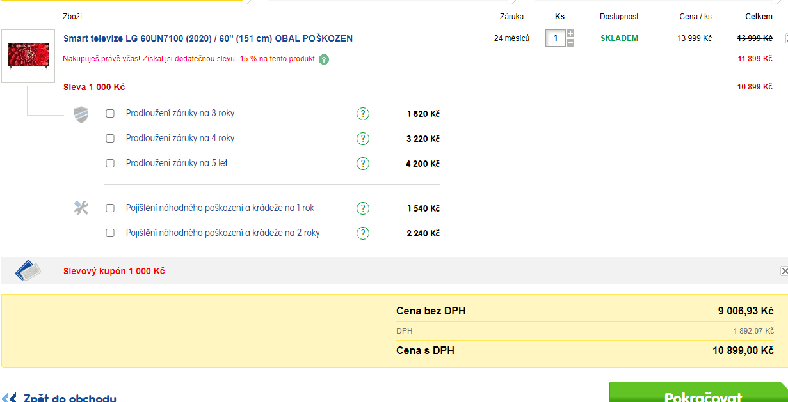Decrease quantity with the minus button

pyautogui.click(x=570, y=43)
